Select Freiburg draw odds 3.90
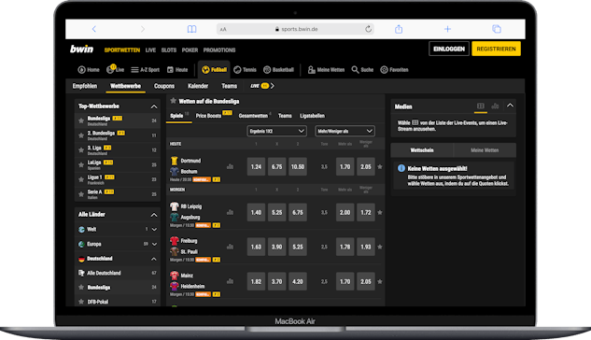This screenshot has width=591, height=340. click(276, 247)
